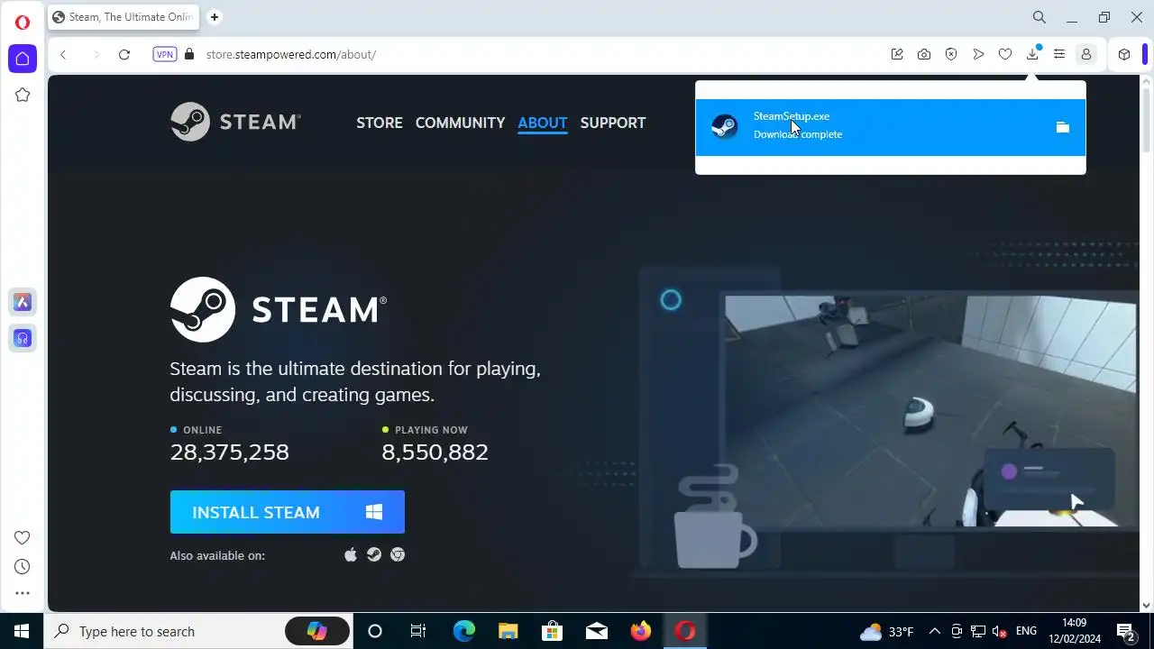Screen dimensions: 1154x649
Task: Toggle the downloads toolbar icon
Action: click(x=1032, y=54)
